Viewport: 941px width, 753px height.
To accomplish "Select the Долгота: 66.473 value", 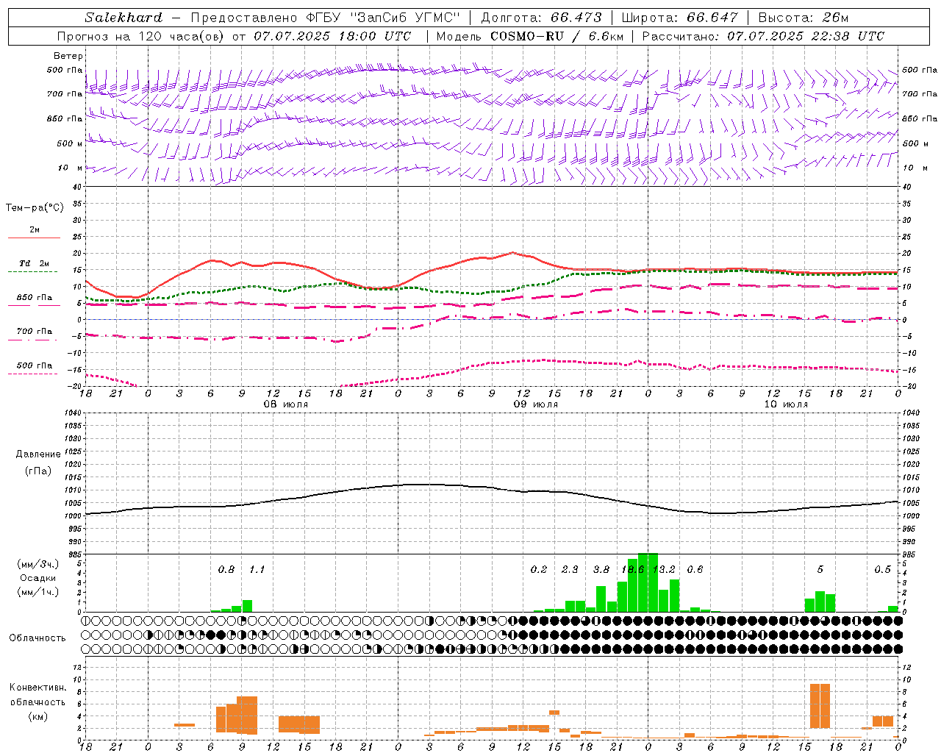I will [x=541, y=18].
